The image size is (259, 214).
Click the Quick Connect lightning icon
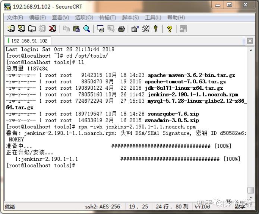[x=21, y=29]
